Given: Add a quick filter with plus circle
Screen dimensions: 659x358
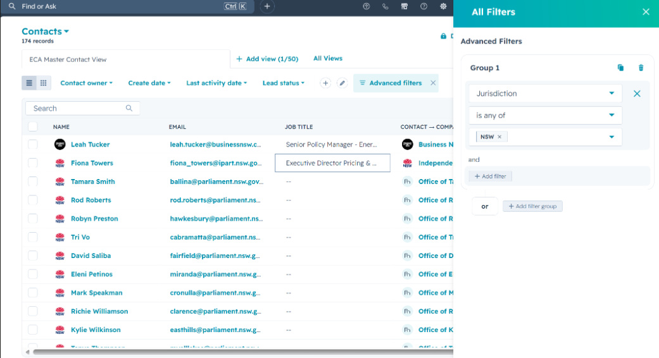Looking at the screenshot, I should point(325,83).
